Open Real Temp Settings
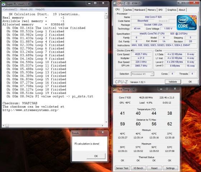Screen dimensions: 201x172 click(170, 168)
